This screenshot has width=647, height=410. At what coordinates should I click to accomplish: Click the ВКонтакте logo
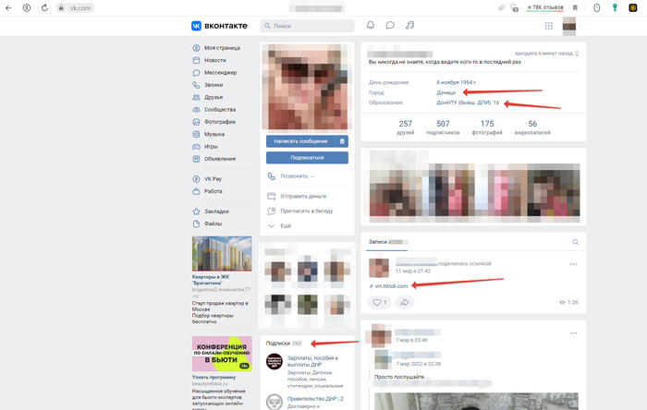pyautogui.click(x=219, y=26)
